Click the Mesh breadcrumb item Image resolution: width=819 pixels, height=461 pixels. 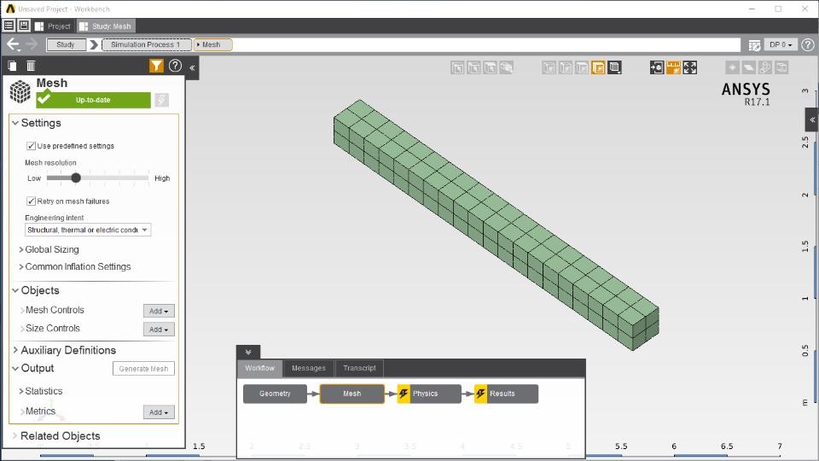tap(212, 44)
